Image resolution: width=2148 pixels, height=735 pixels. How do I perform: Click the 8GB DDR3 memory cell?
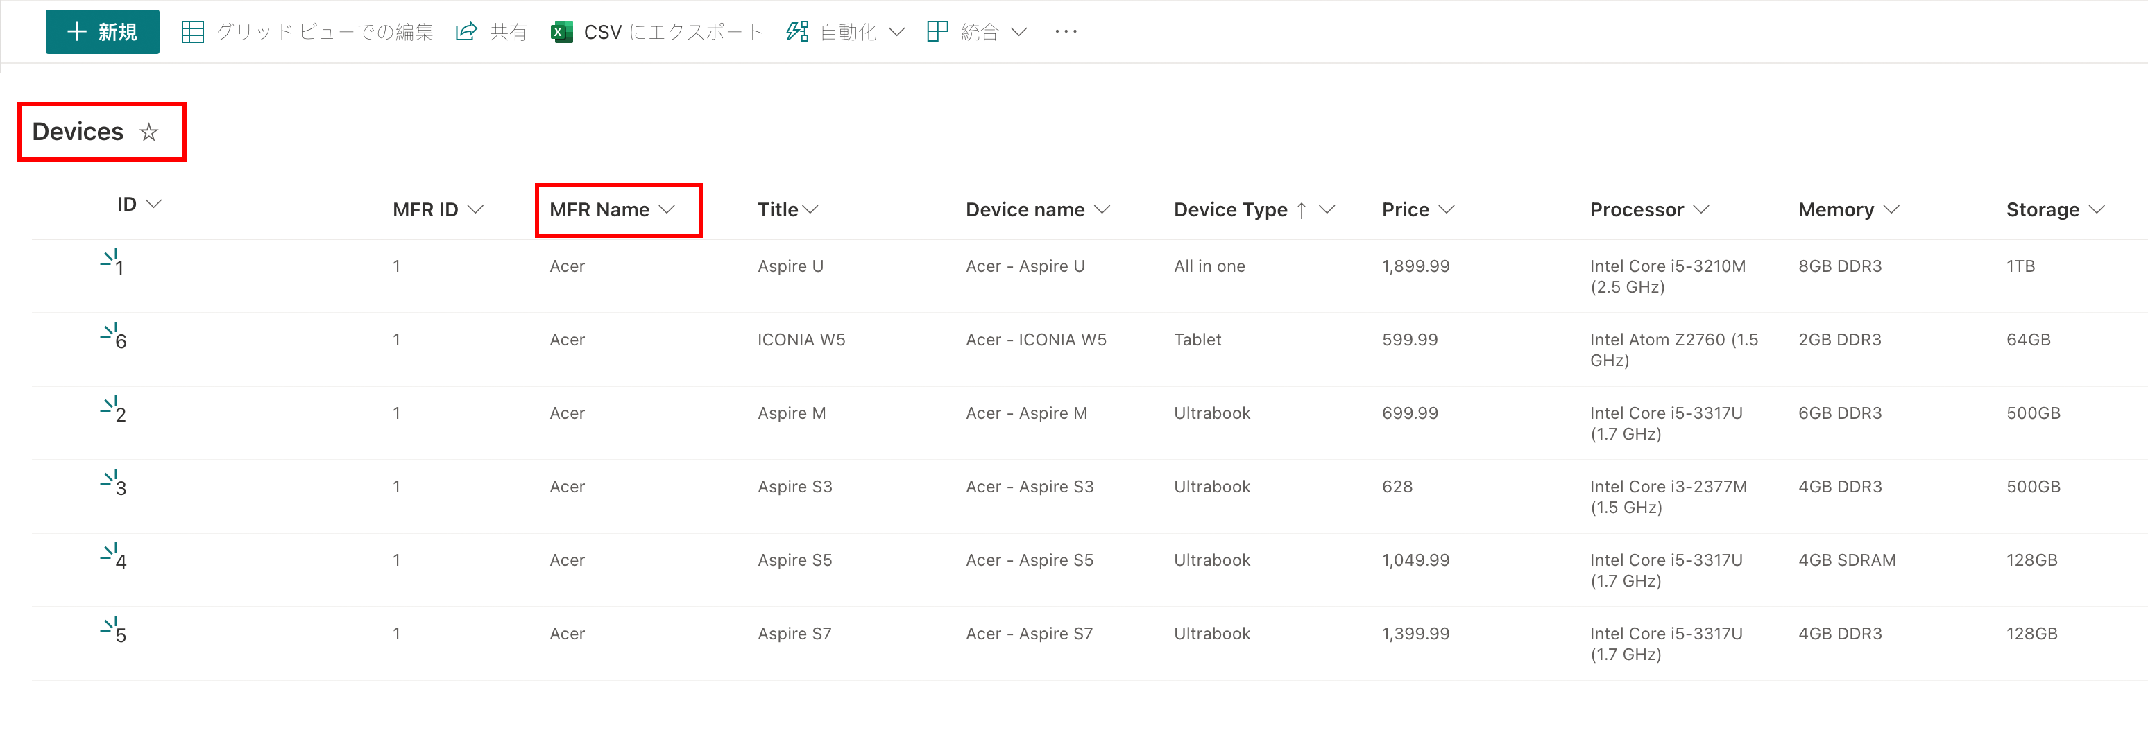point(1839,266)
